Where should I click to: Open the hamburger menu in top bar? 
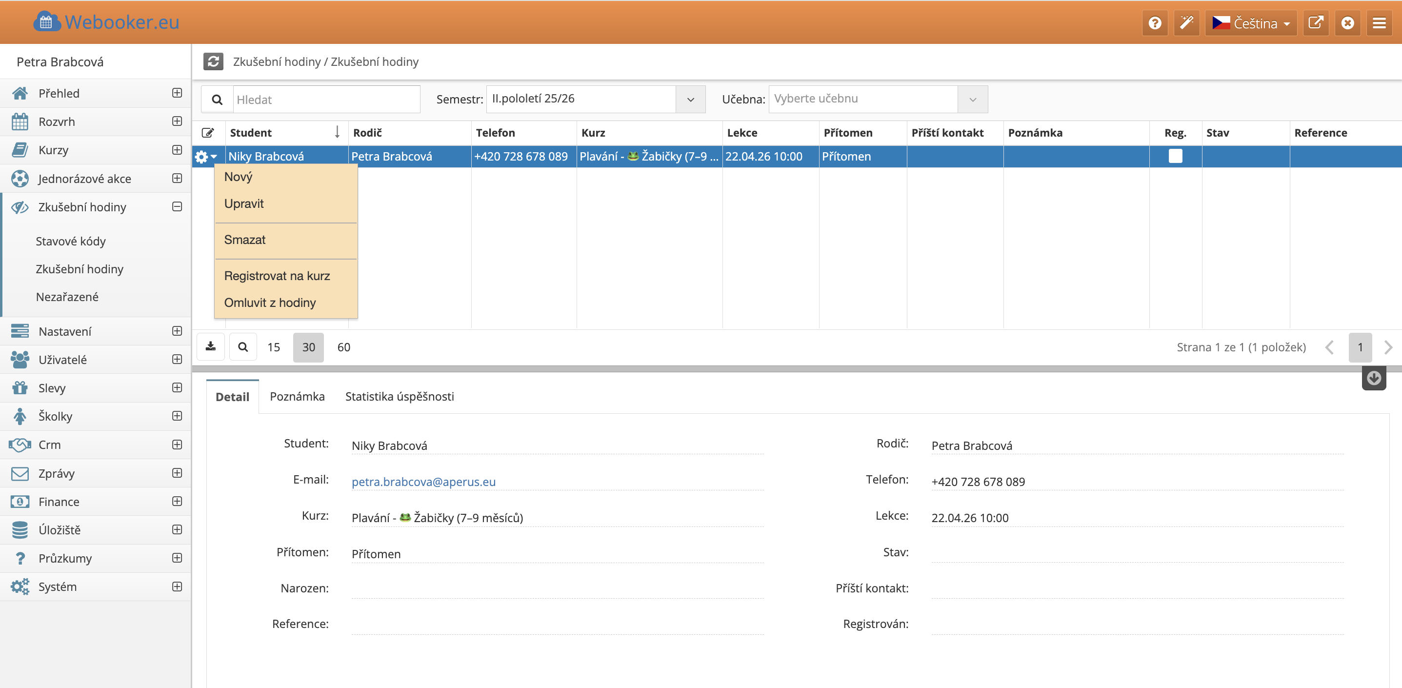[x=1379, y=23]
